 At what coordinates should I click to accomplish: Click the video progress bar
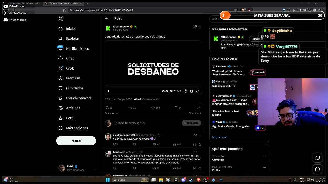coord(153,86)
